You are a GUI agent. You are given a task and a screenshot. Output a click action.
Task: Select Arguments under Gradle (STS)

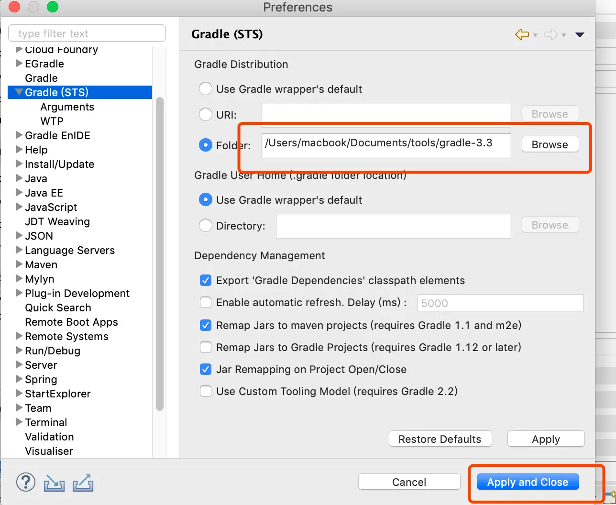point(67,107)
